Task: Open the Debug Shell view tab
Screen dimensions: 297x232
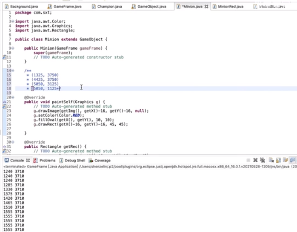Action: point(72,160)
